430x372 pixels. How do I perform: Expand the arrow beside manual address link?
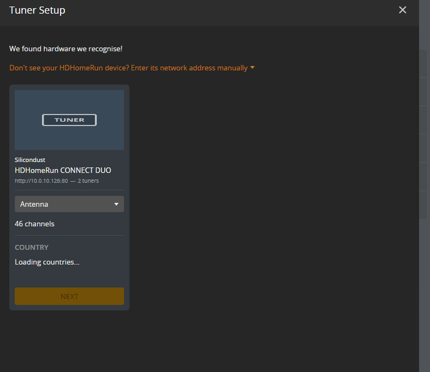click(252, 67)
